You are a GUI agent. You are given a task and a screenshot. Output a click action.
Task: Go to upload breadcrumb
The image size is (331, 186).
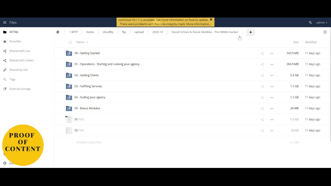click(x=139, y=32)
